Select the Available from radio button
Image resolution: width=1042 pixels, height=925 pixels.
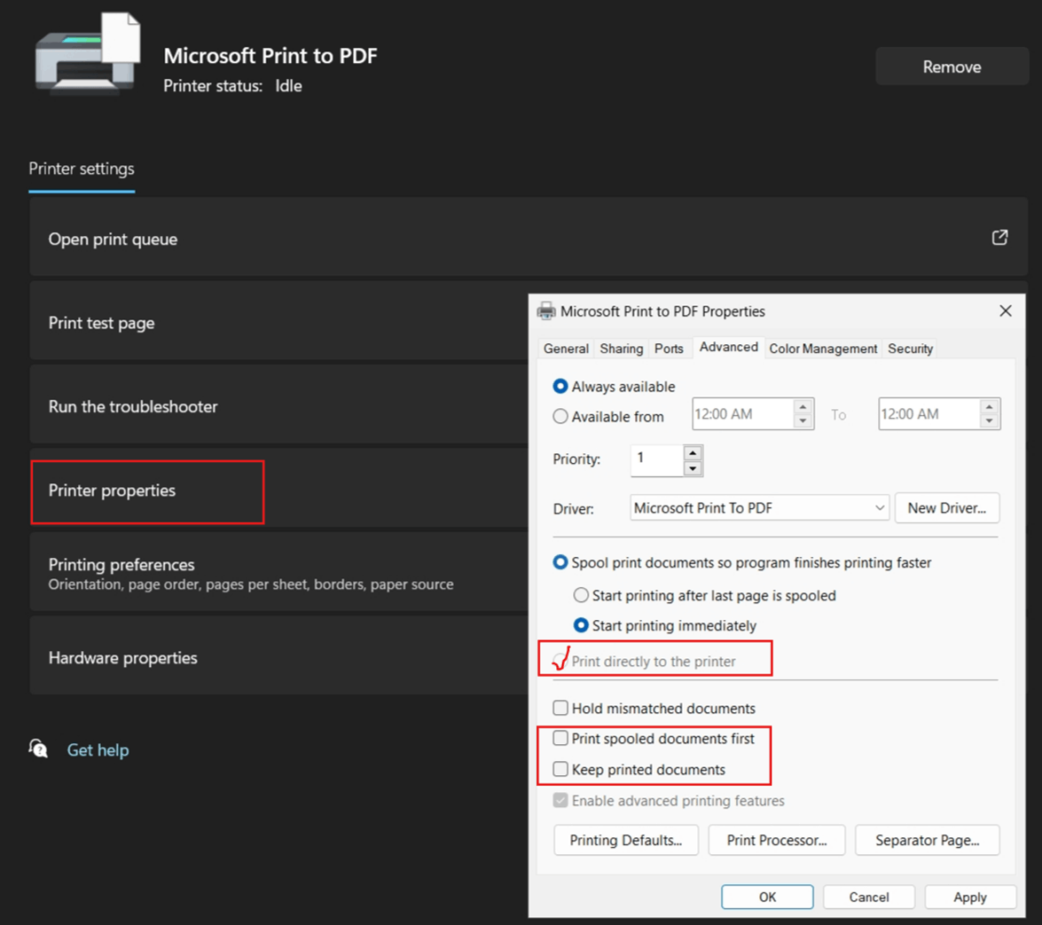pos(560,416)
